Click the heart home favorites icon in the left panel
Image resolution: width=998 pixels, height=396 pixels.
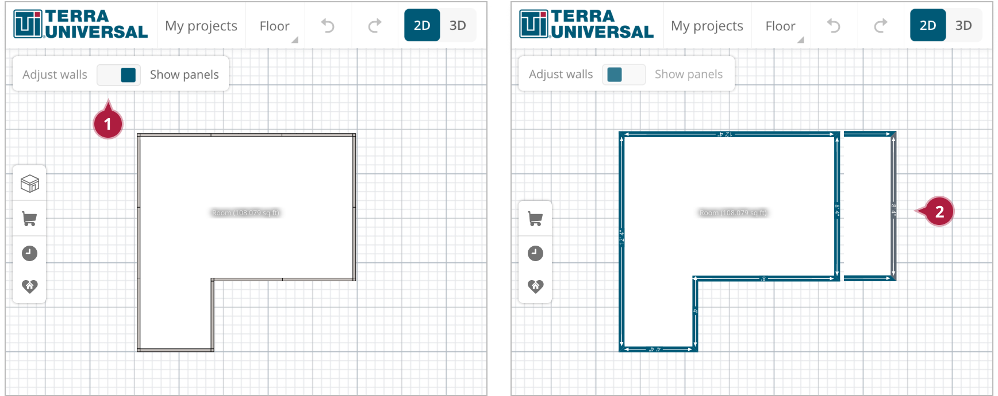[29, 286]
